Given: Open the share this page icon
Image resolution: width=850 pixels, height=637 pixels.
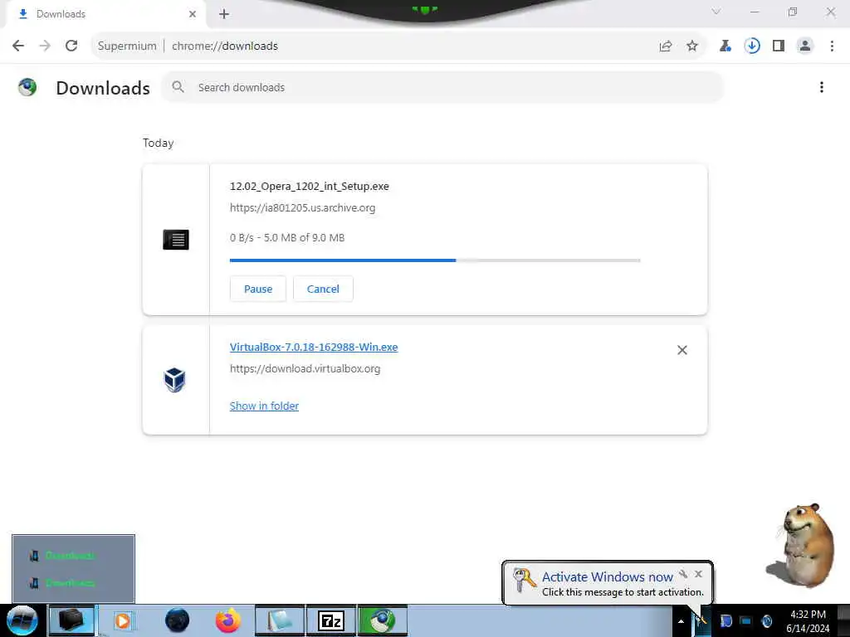Looking at the screenshot, I should (x=666, y=46).
